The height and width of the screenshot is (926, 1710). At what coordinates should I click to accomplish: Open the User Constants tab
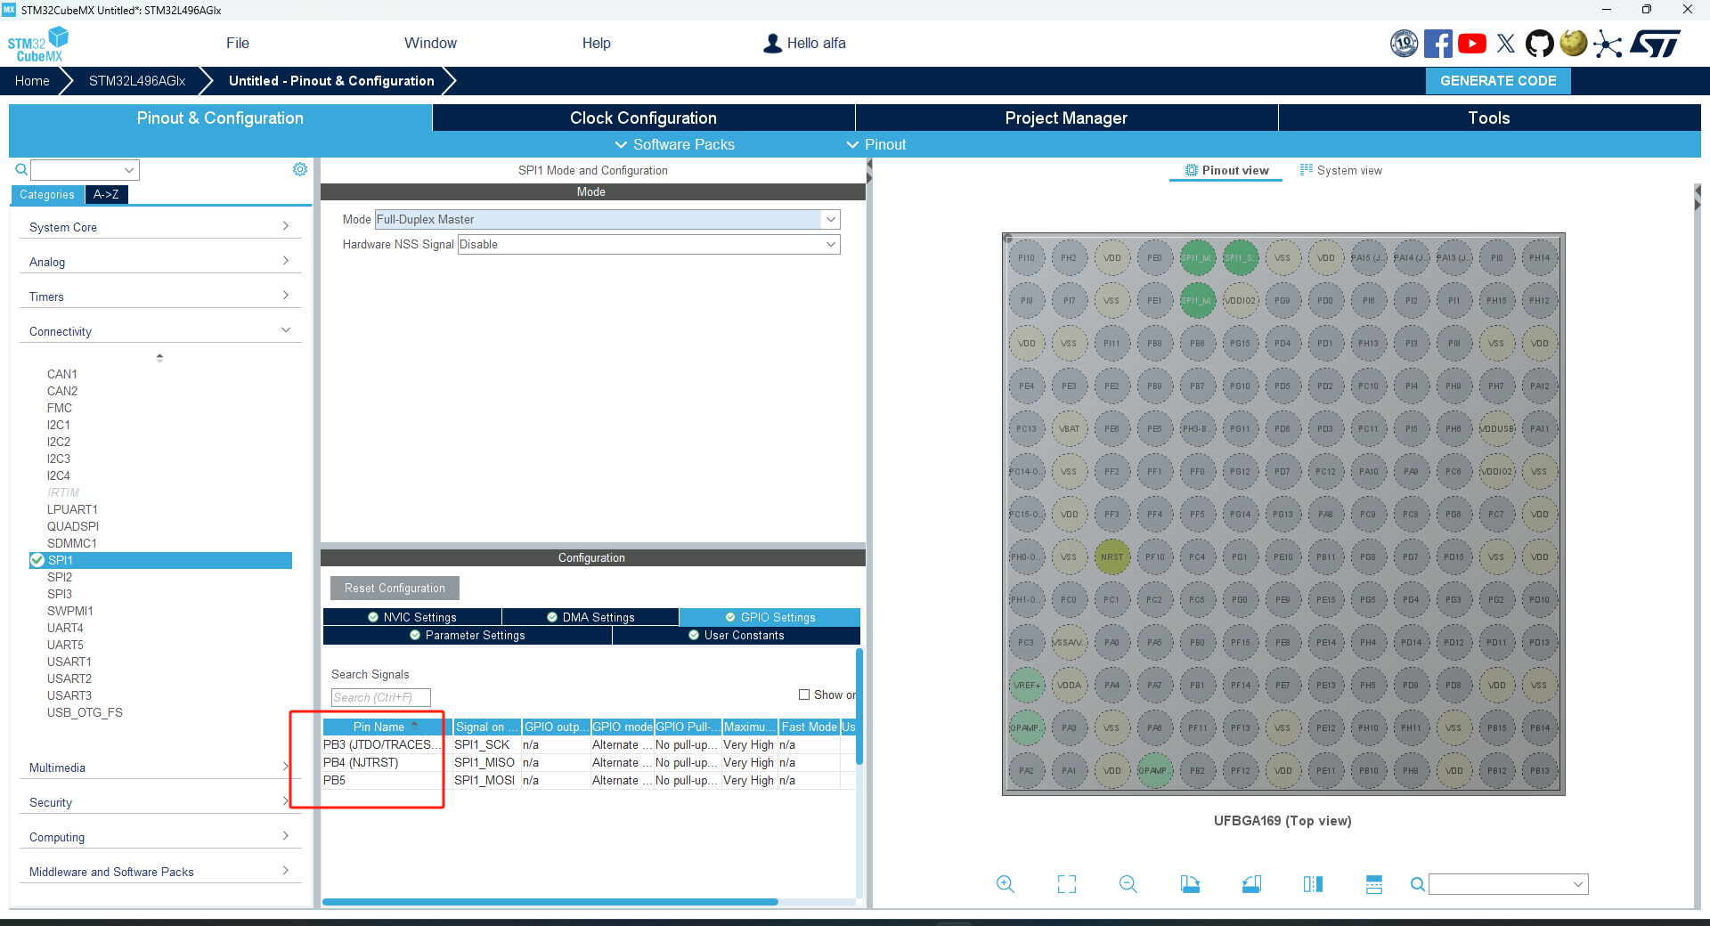[737, 635]
